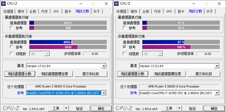The image size is (226, 112).
Task: Click 測試處理器分數 button in left window
Action: pos(20,74)
